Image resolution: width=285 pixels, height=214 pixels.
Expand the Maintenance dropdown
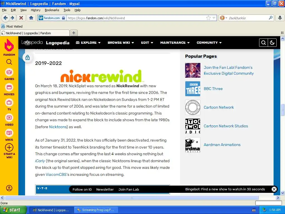pyautogui.click(x=175, y=43)
